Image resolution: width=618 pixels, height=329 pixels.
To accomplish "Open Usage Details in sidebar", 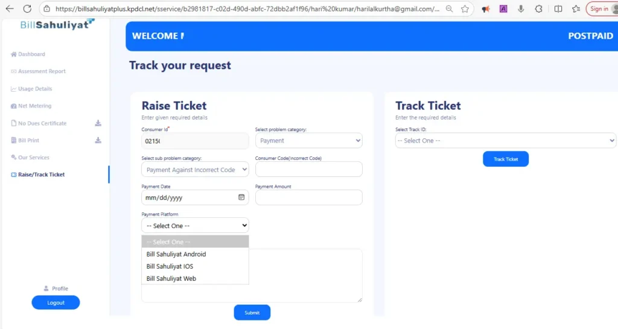I will point(35,89).
